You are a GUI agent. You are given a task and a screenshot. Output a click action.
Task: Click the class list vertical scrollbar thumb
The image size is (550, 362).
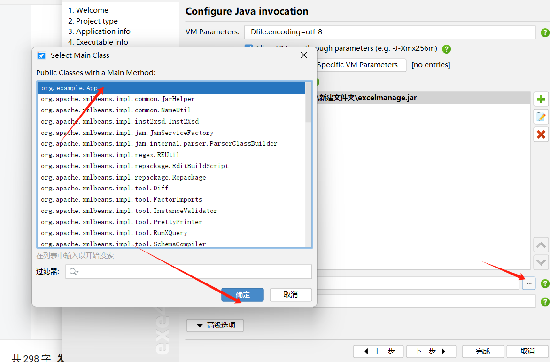(x=309, y=102)
